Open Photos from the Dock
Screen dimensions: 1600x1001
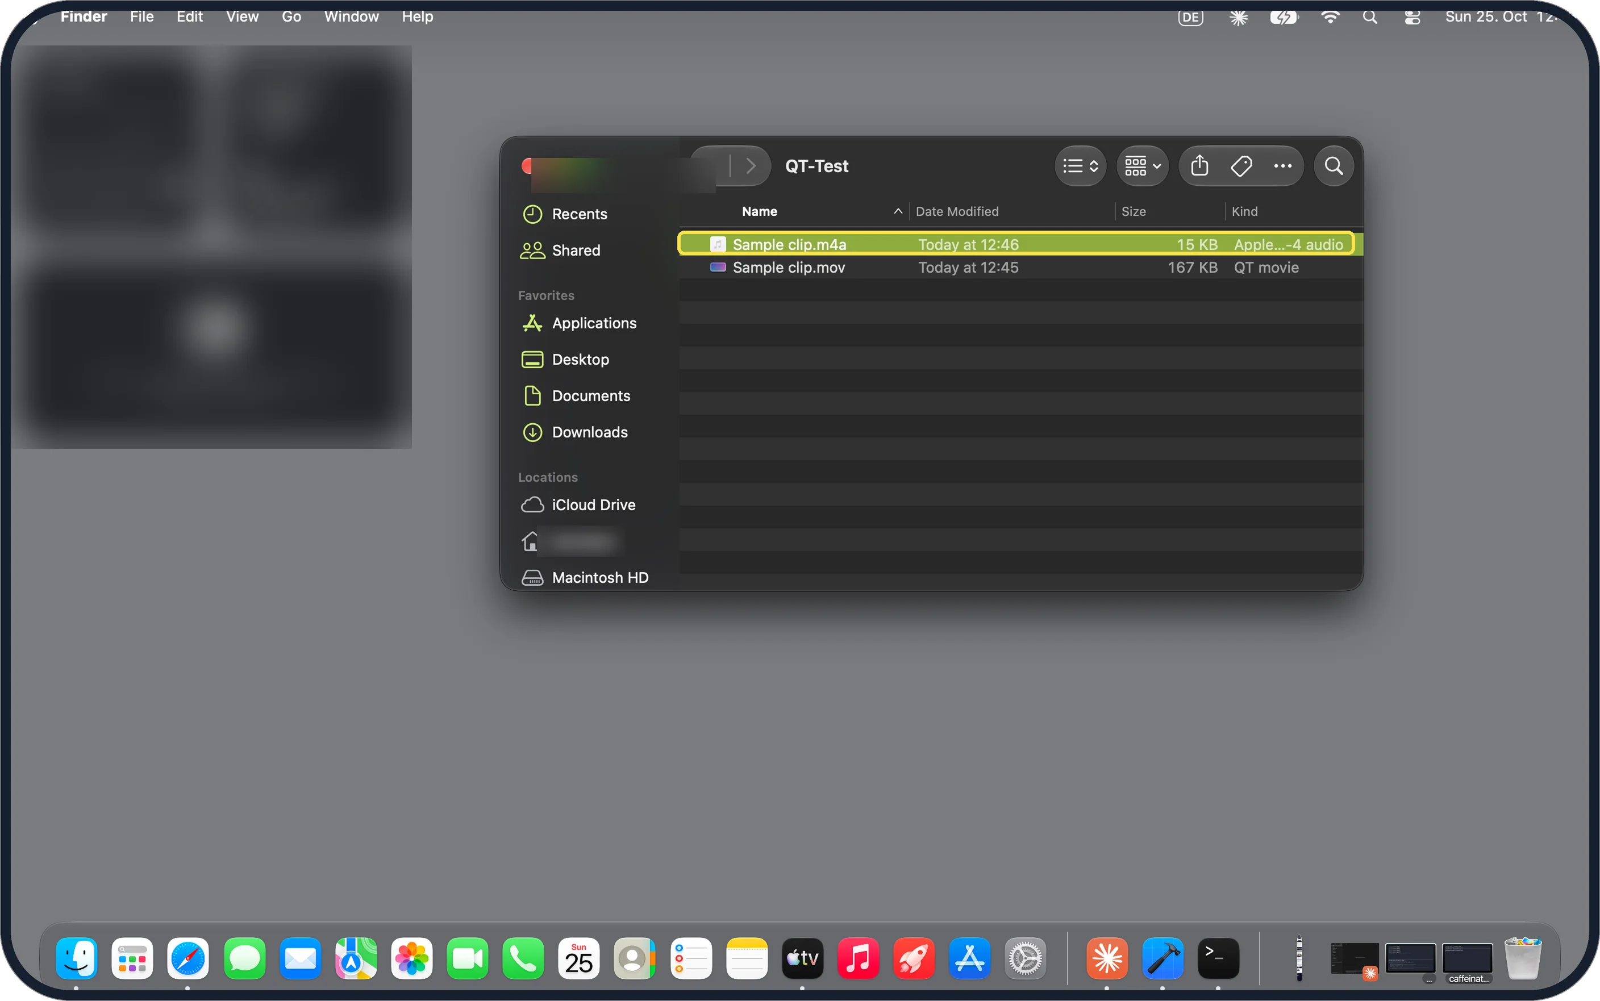click(412, 958)
